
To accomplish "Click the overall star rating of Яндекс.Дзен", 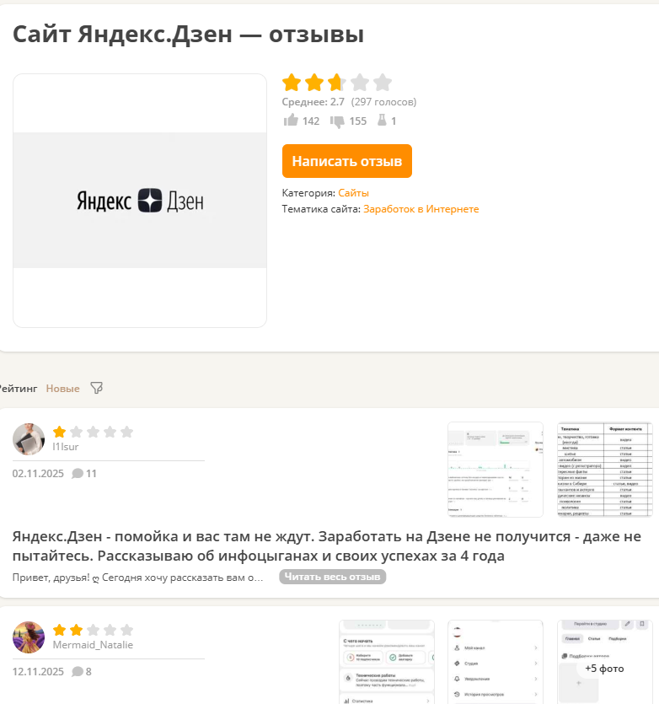I will [337, 83].
